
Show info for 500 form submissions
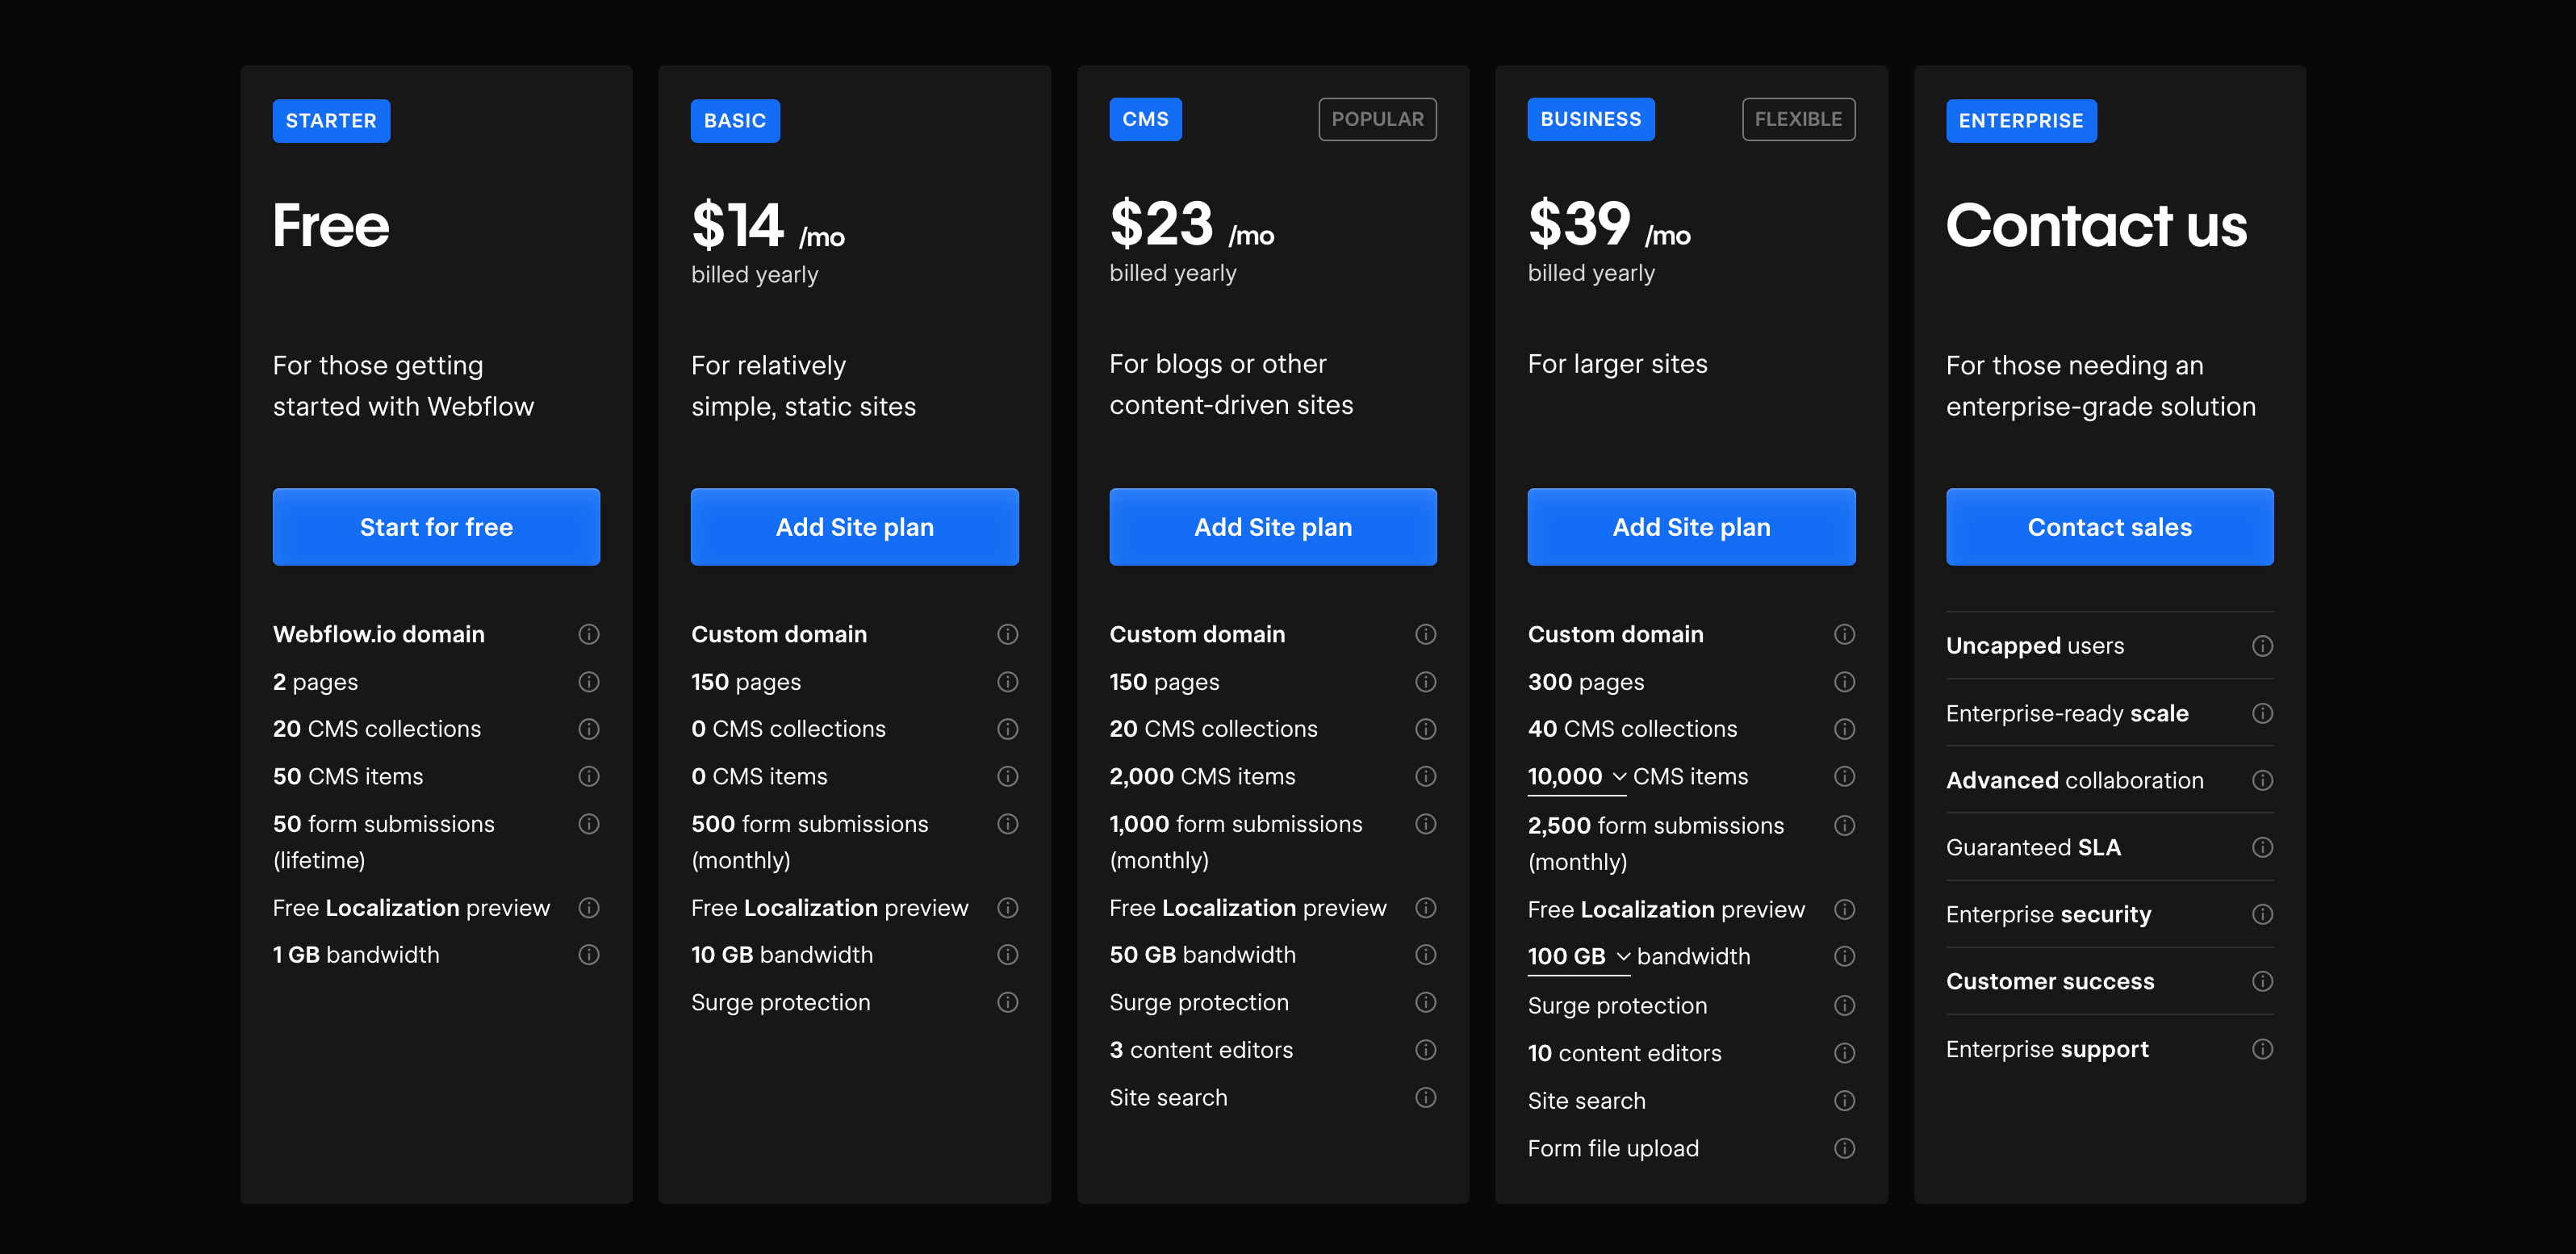tap(1008, 824)
